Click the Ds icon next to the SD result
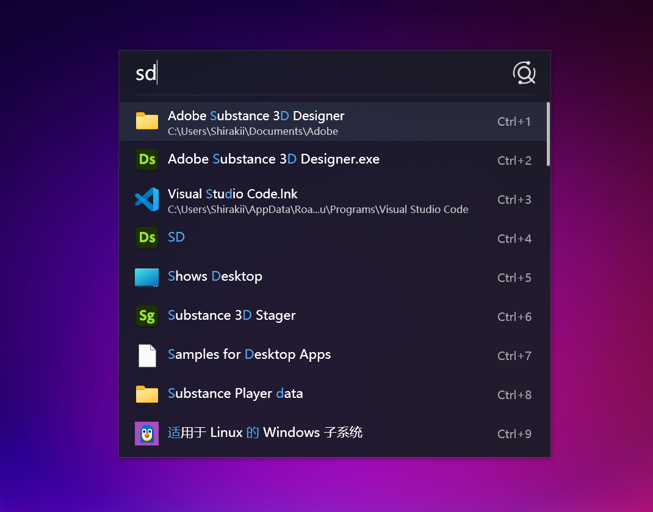This screenshot has height=512, width=653. tap(146, 238)
